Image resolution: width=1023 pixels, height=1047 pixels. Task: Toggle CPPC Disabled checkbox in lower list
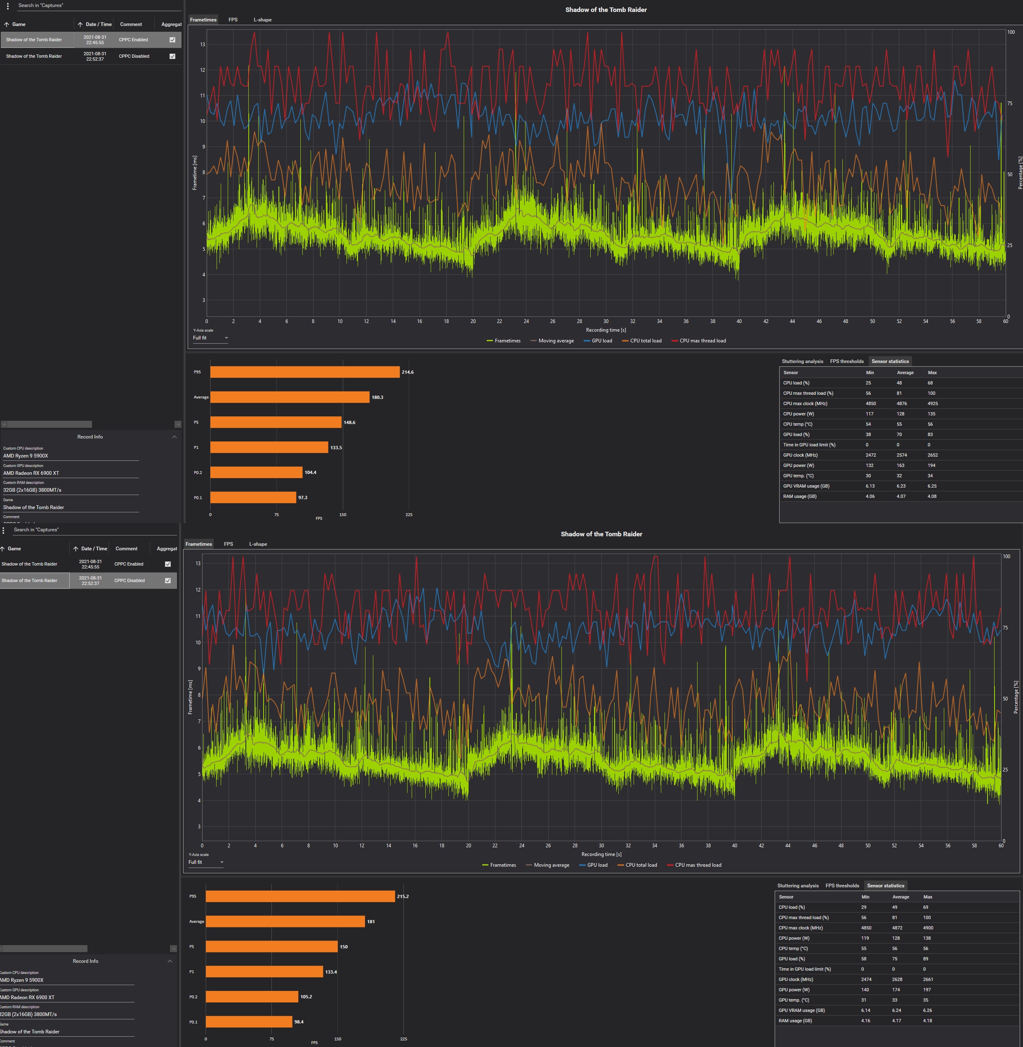(167, 581)
